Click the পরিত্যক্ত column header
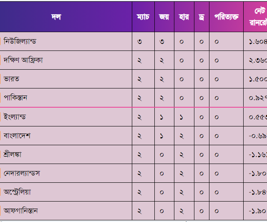This screenshot has width=267, height=222. pos(226,17)
